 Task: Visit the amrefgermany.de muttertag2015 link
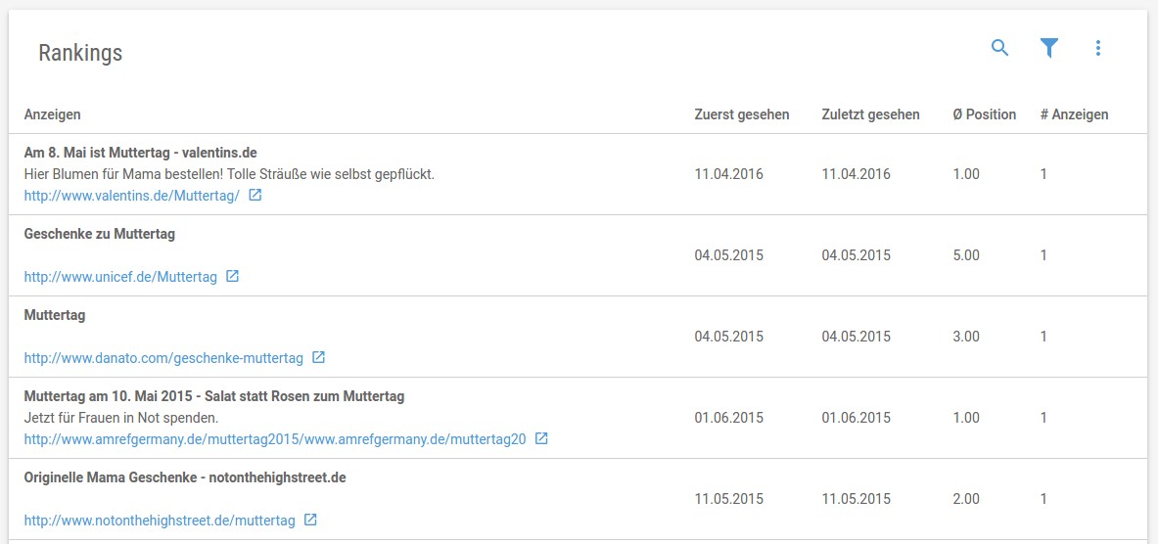point(275,439)
